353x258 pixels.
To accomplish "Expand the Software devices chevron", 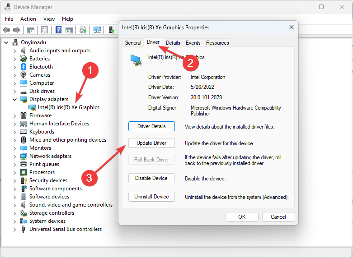I will tap(14, 197).
